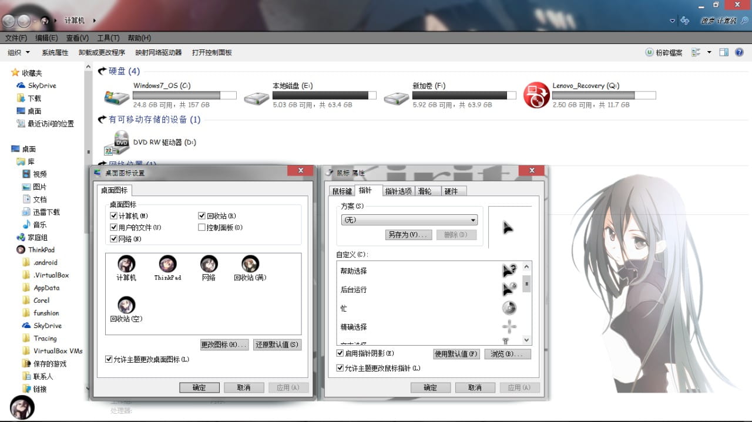Viewport: 752px width, 422px height.
Task: Click the 更改图标 button
Action: tap(224, 345)
